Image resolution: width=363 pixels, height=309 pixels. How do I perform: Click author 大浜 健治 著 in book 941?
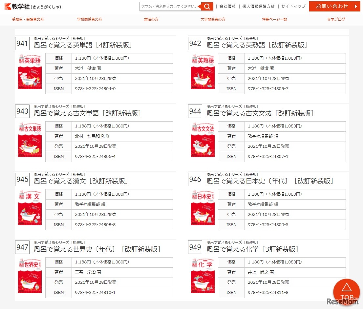point(88,68)
